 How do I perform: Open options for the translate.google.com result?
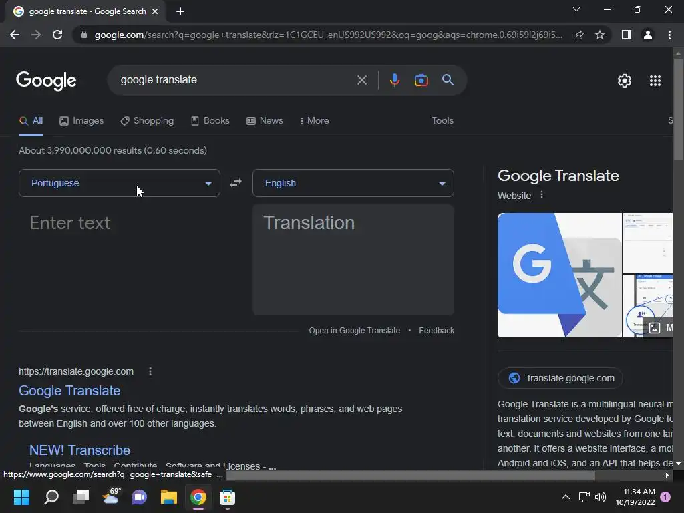coord(150,371)
